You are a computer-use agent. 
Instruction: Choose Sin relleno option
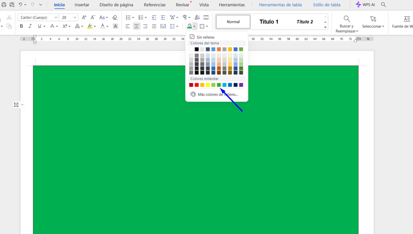tap(205, 37)
